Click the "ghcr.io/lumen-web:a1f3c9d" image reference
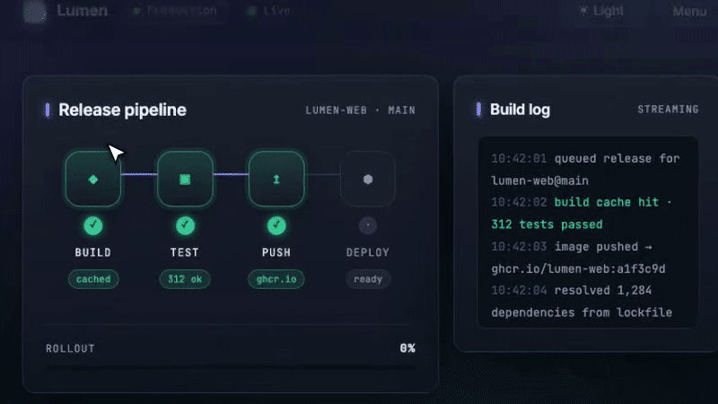Image resolution: width=718 pixels, height=404 pixels. tap(578, 268)
